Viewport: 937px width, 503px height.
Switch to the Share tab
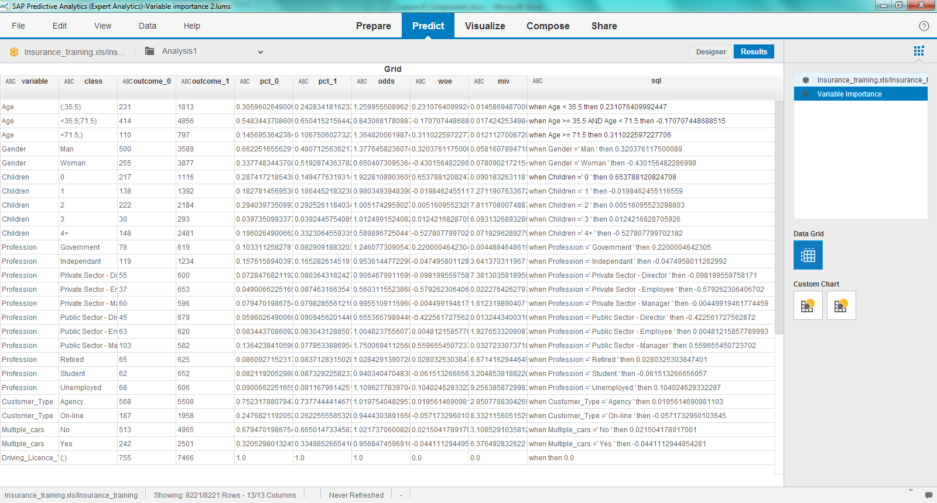click(604, 26)
